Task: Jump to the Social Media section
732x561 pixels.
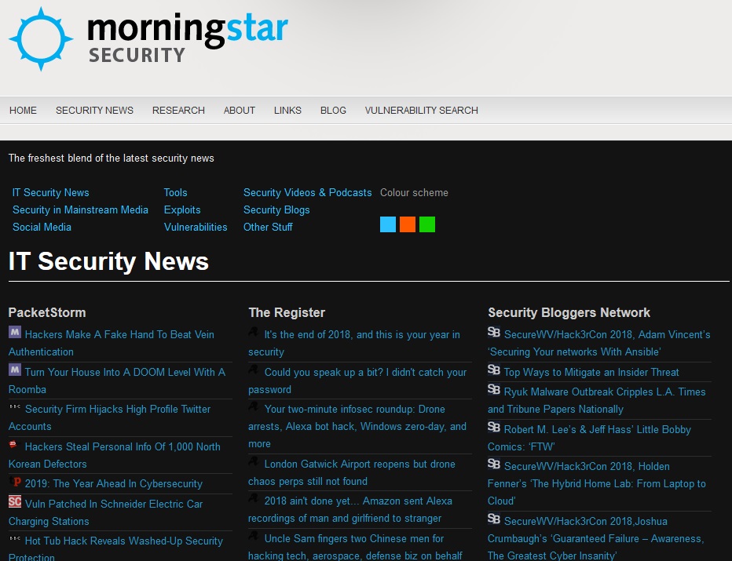Action: coord(42,227)
